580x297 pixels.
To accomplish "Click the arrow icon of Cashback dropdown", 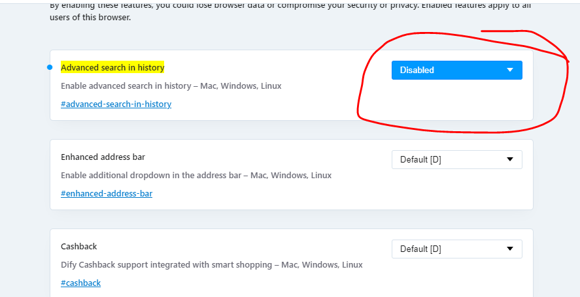I will (x=510, y=249).
